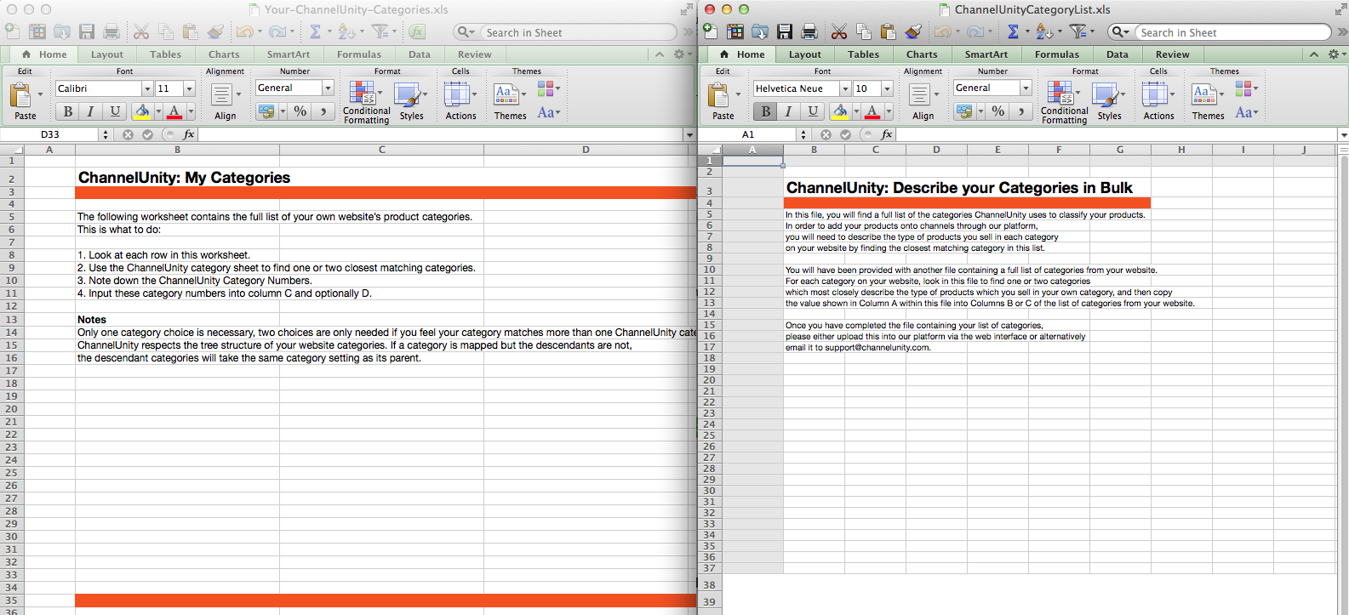The width and height of the screenshot is (1349, 615).
Task: Click name box showing D33
Action: point(50,134)
